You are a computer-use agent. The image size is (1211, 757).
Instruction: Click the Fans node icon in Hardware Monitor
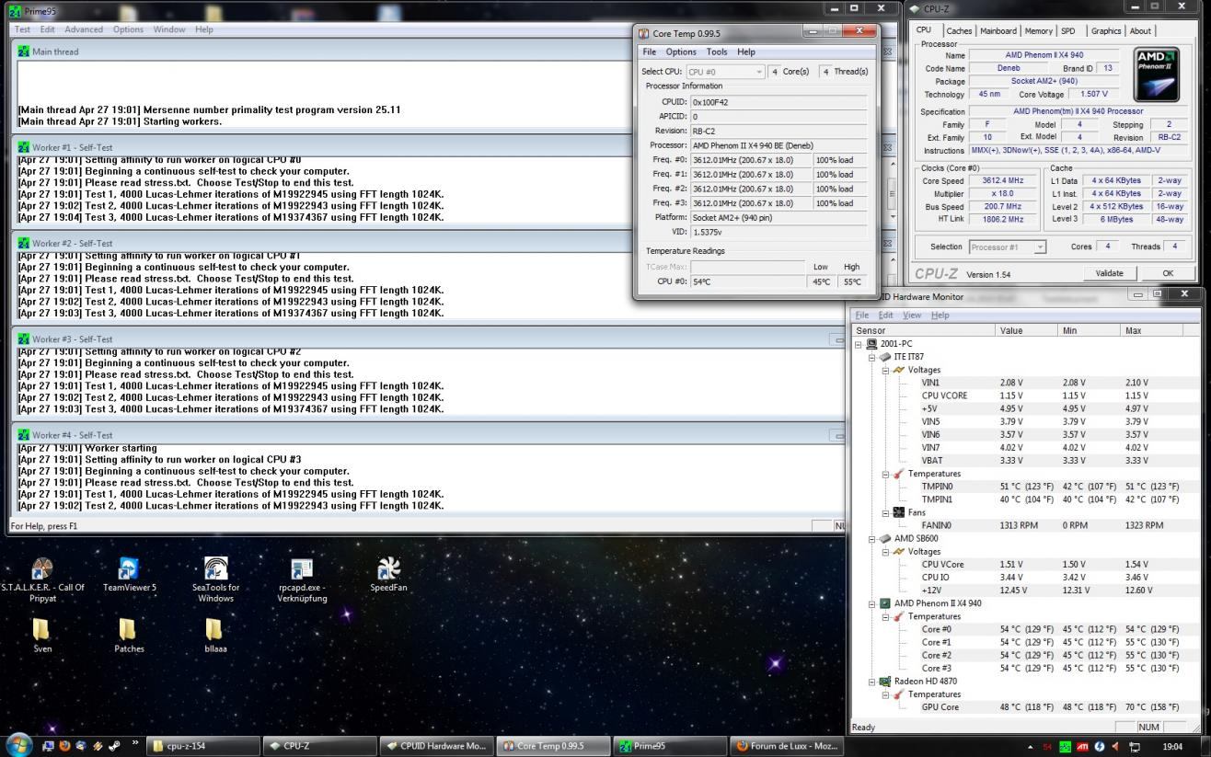pos(899,513)
